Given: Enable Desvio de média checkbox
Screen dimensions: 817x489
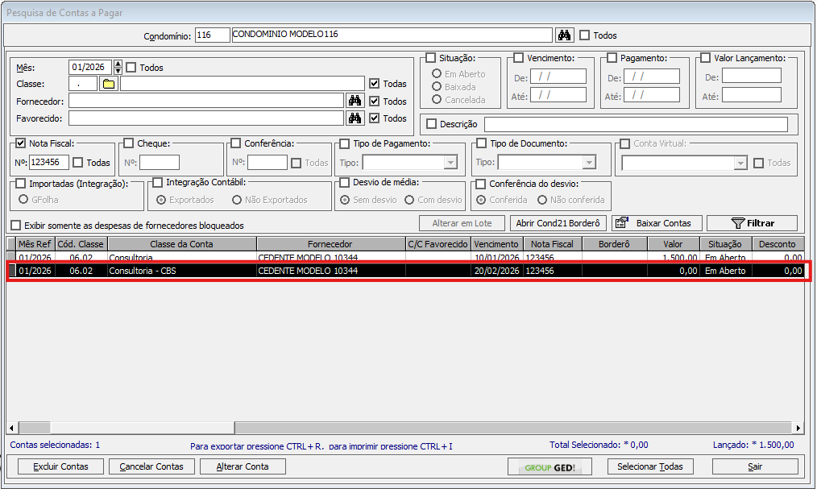Looking at the screenshot, I should [x=344, y=182].
